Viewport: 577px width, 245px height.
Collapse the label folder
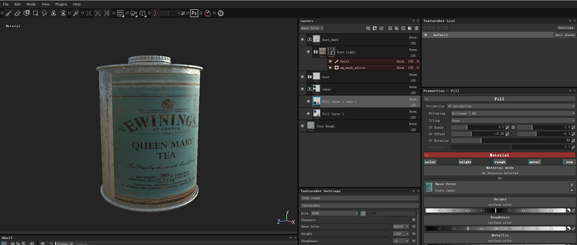pos(310,89)
